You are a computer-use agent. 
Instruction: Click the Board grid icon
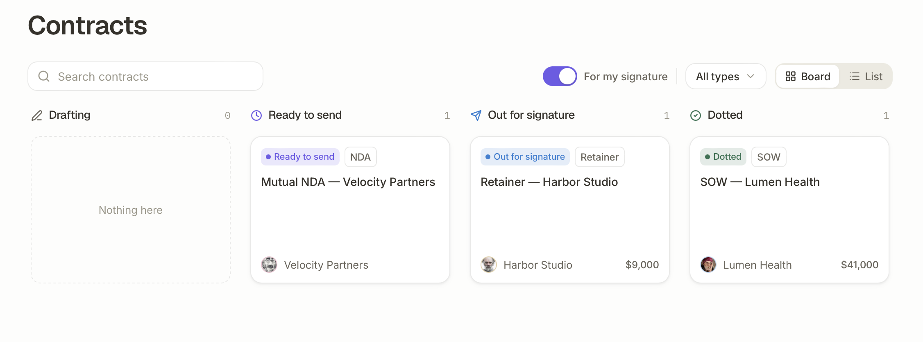(x=791, y=76)
